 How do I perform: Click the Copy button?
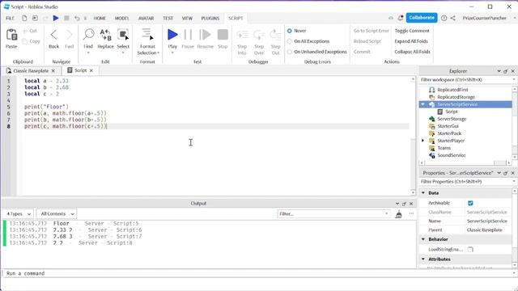pos(31,41)
